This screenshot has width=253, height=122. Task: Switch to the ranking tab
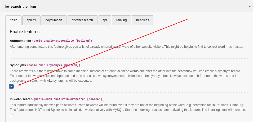coord(122,20)
